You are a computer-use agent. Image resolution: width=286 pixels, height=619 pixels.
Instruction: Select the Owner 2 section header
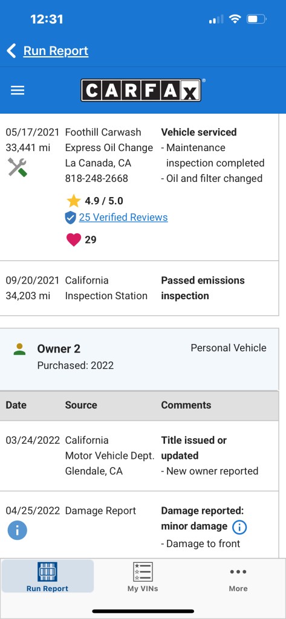(140, 359)
